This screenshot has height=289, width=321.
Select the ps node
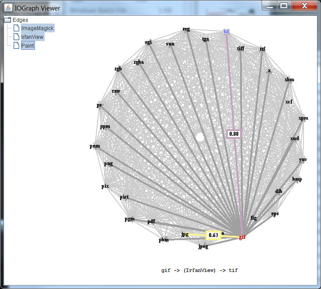pyautogui.click(x=99, y=105)
